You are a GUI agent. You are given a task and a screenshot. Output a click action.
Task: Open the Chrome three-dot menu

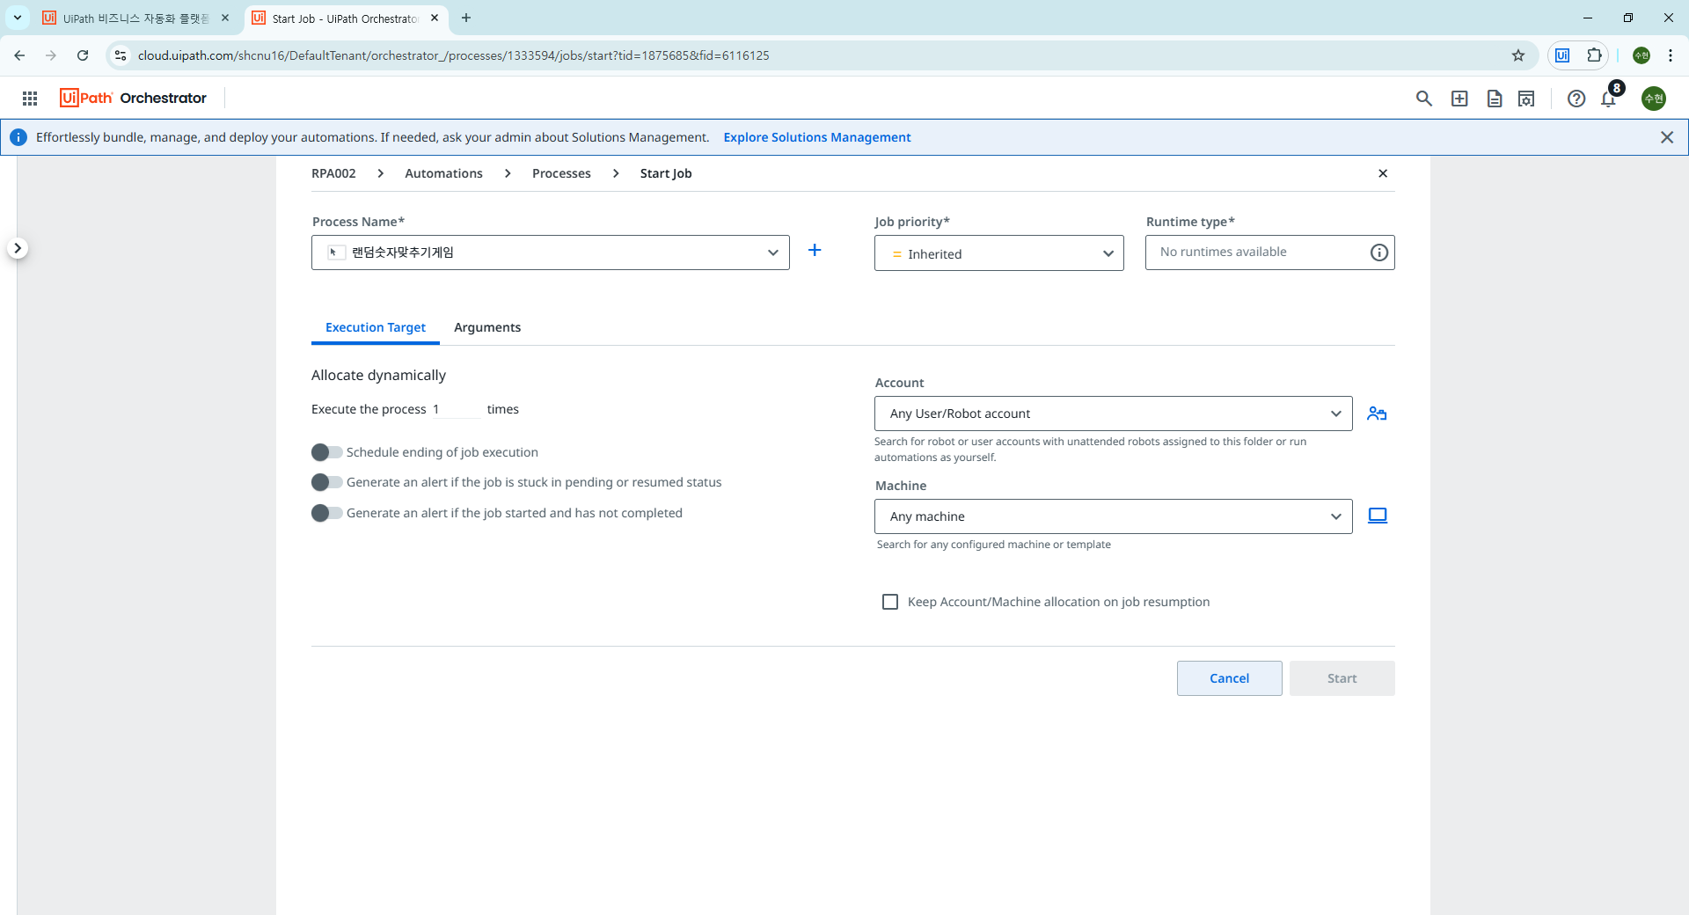(1670, 55)
